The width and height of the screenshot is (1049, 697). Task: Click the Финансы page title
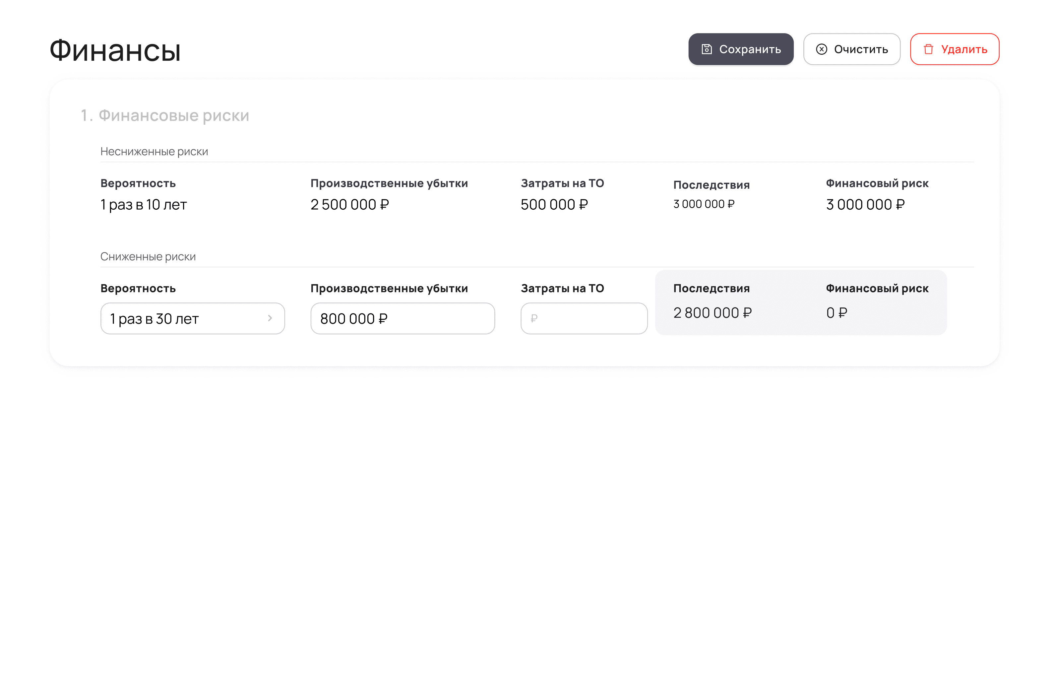tap(115, 50)
